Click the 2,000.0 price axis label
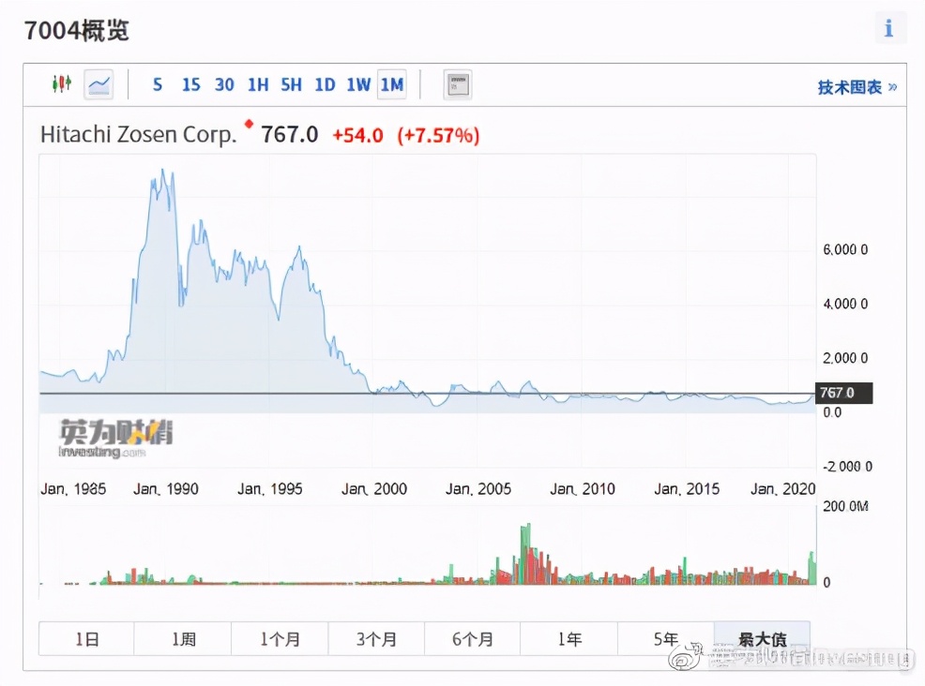This screenshot has height=686, width=925. click(x=845, y=358)
